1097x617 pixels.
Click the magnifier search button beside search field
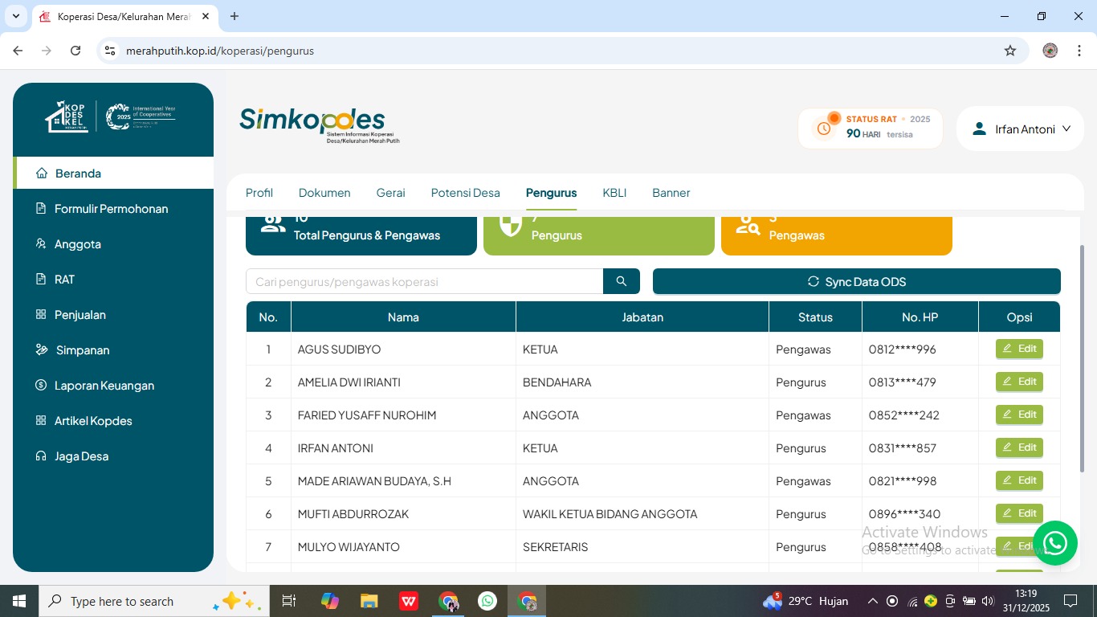pyautogui.click(x=621, y=281)
